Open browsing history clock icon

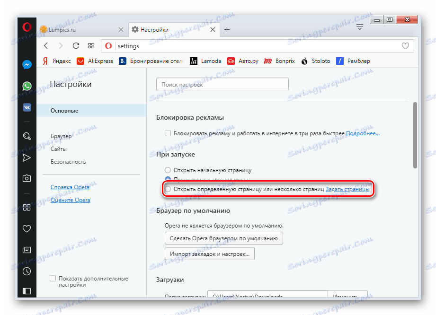pos(27,271)
